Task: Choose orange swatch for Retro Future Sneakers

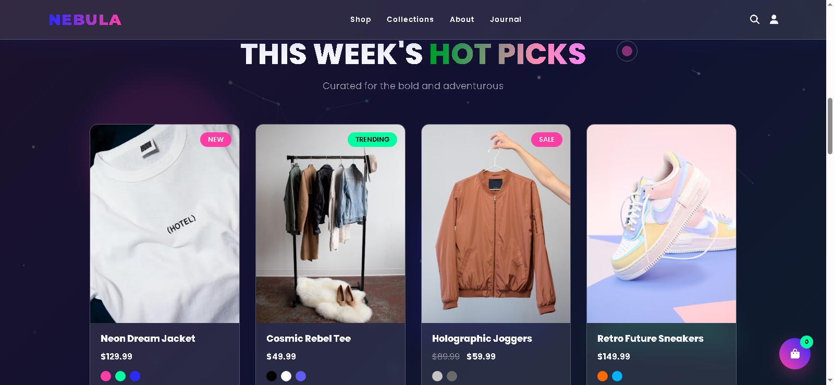Action: [x=603, y=376]
